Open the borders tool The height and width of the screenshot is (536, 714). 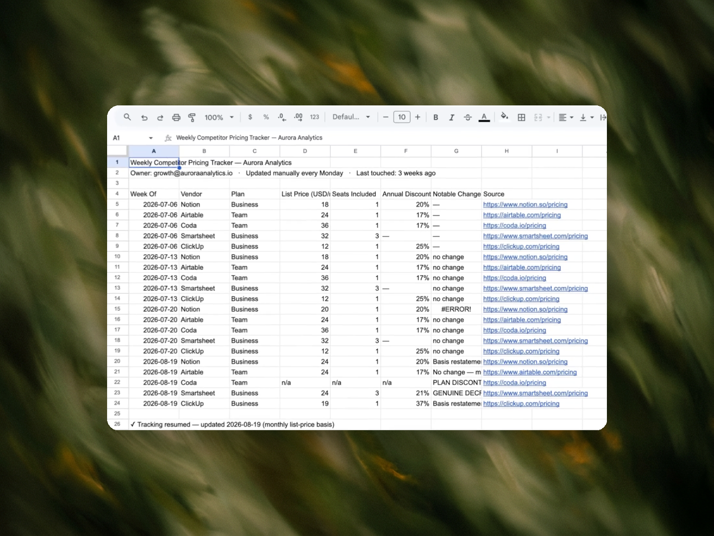521,117
